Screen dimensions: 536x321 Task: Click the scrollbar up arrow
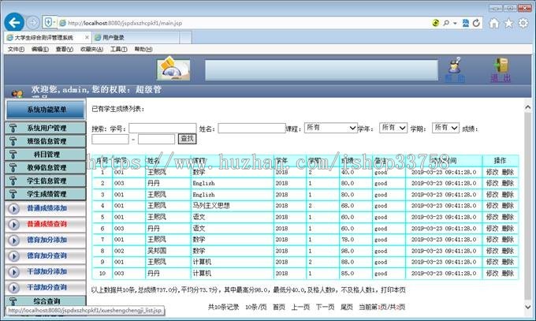[x=528, y=107]
